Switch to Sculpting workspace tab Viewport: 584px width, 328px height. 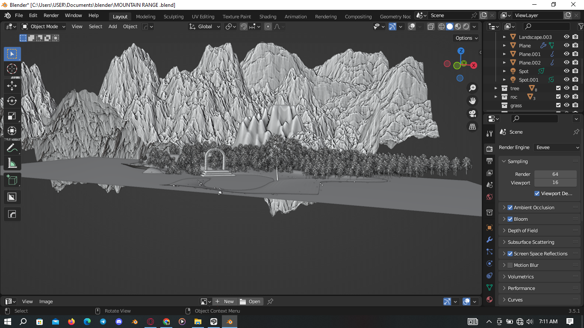click(174, 17)
